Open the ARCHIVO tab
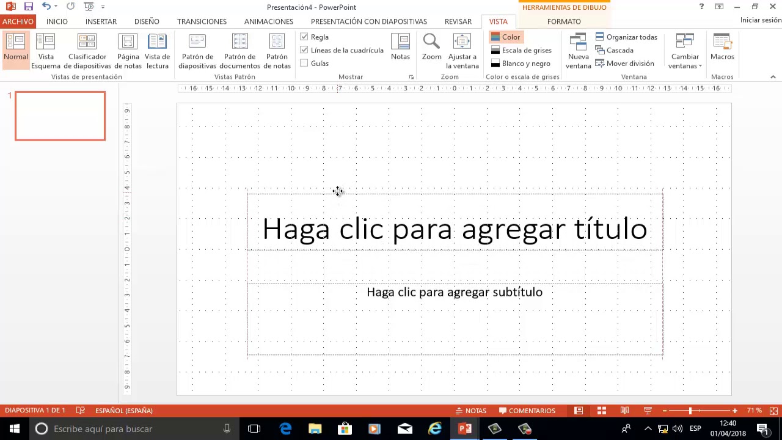 [x=18, y=21]
